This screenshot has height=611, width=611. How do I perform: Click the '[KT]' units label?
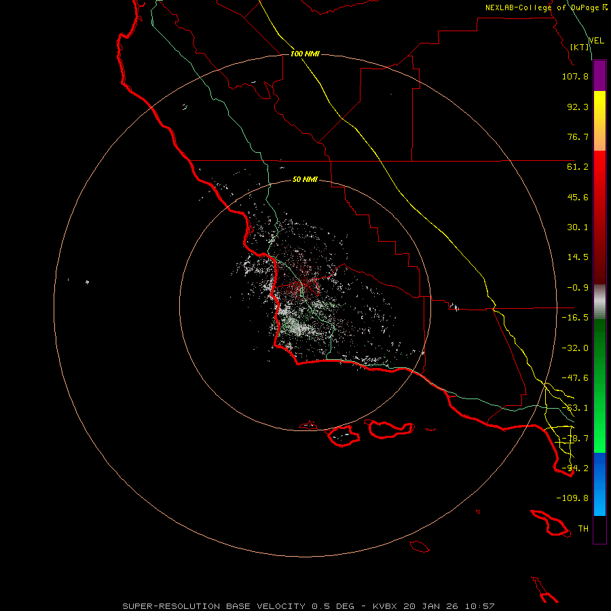[x=580, y=47]
